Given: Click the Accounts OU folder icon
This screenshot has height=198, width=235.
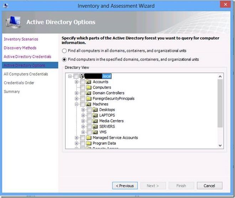Looking at the screenshot, I should click(x=89, y=82).
